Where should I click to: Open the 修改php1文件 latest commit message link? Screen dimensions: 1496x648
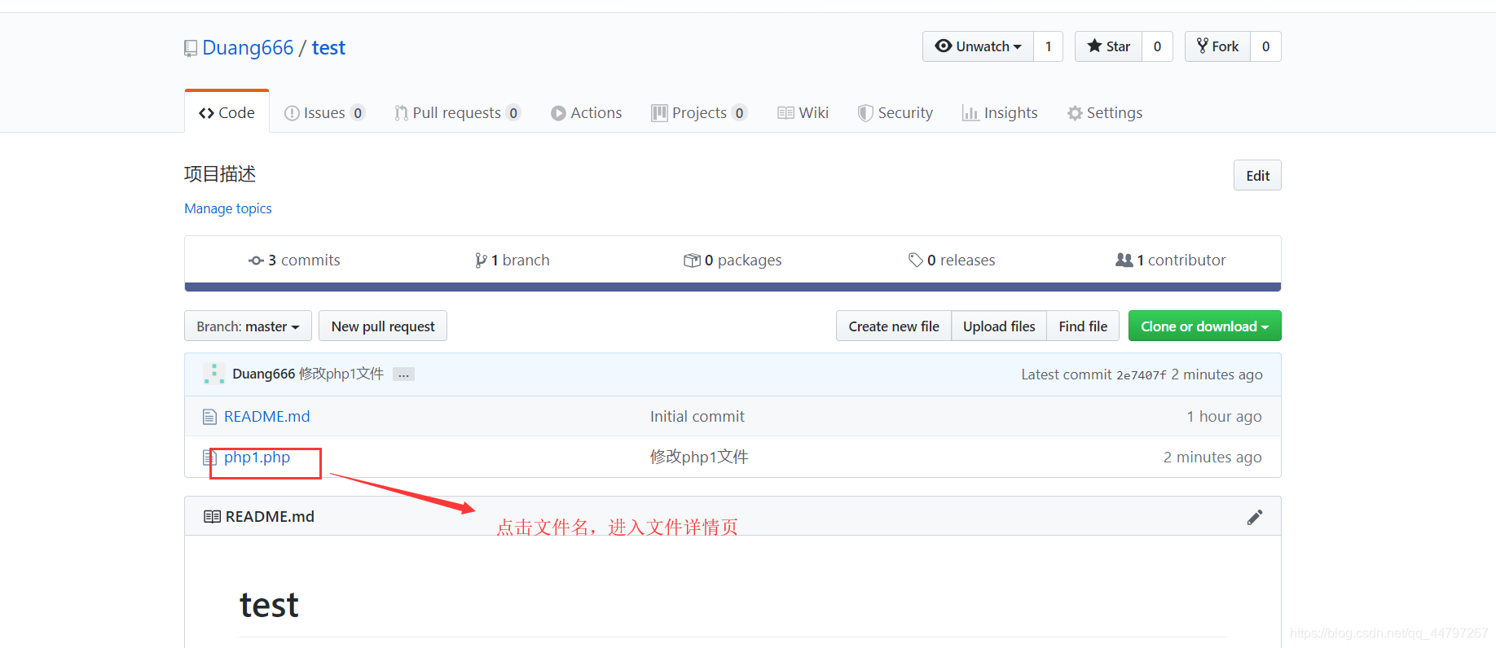pyautogui.click(x=341, y=374)
